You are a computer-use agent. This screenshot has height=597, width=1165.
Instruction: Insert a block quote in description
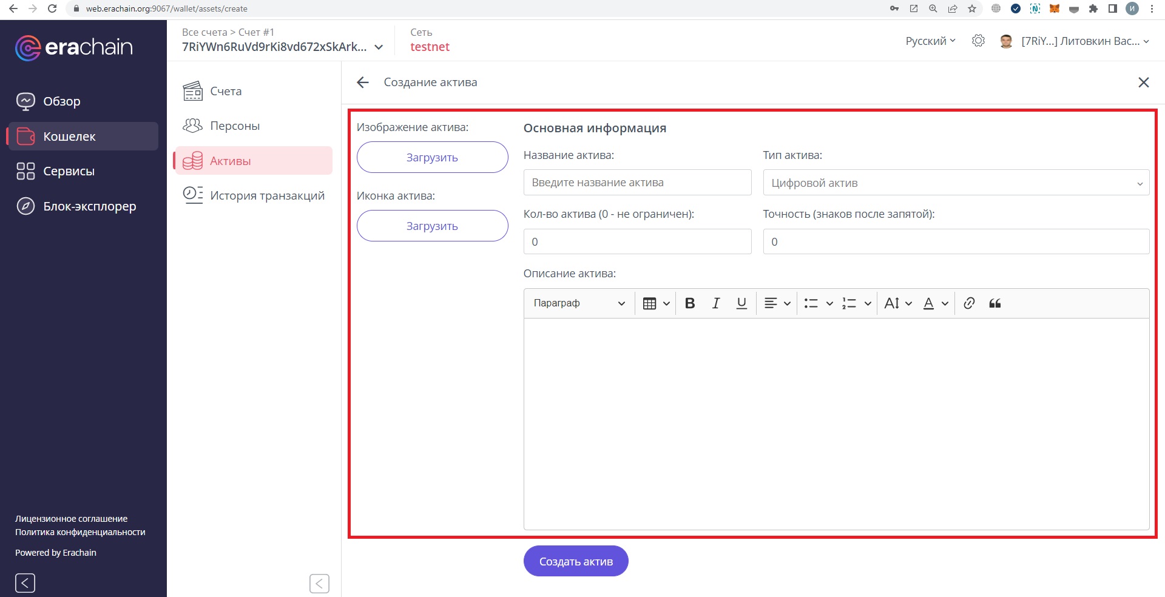pyautogui.click(x=995, y=303)
